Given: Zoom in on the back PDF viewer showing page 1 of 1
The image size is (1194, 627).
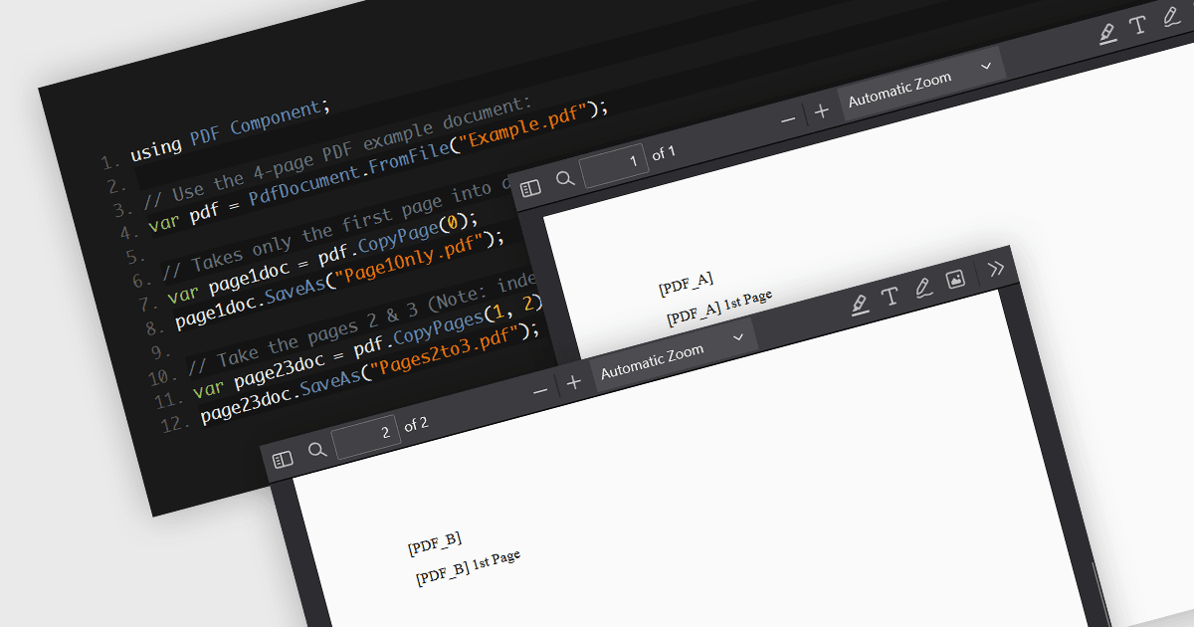Looking at the screenshot, I should (821, 111).
